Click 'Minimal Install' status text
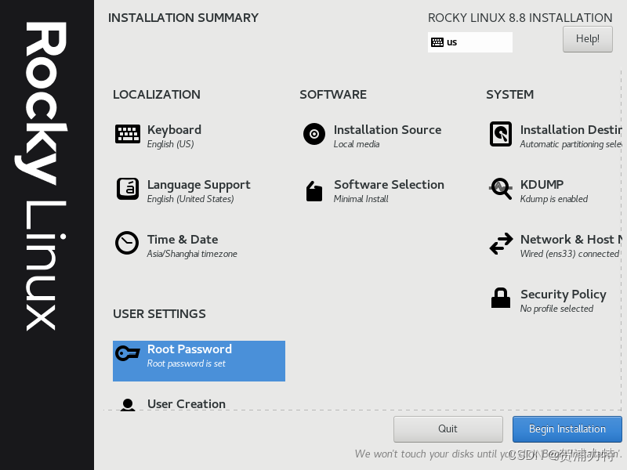The width and height of the screenshot is (627, 470). click(361, 199)
